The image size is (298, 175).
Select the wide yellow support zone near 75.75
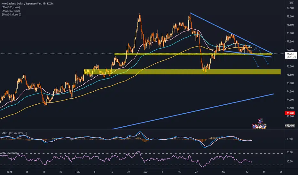coord(182,72)
